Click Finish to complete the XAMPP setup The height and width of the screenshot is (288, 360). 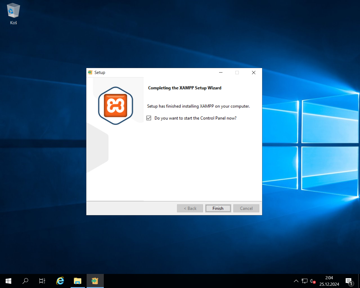tap(218, 208)
